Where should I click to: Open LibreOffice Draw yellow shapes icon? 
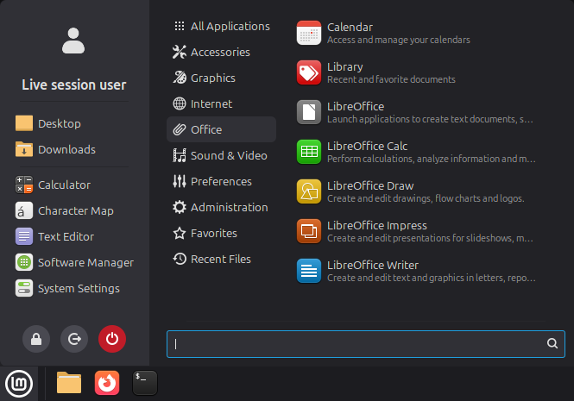tap(309, 191)
